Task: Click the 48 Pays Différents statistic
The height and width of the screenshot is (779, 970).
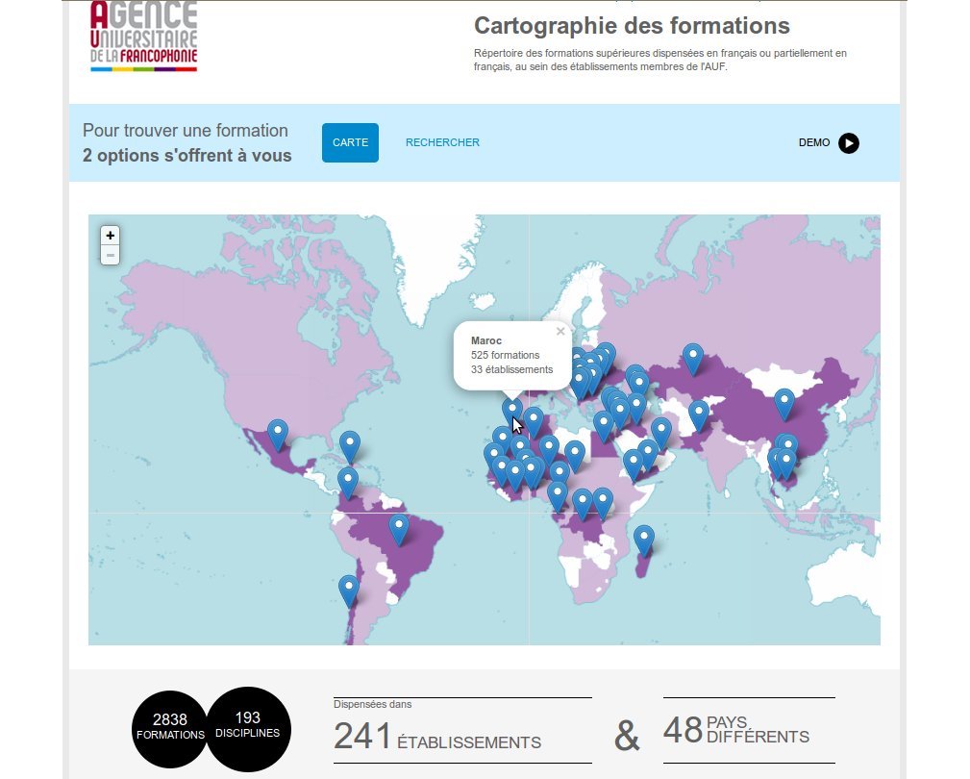Action: (735, 731)
